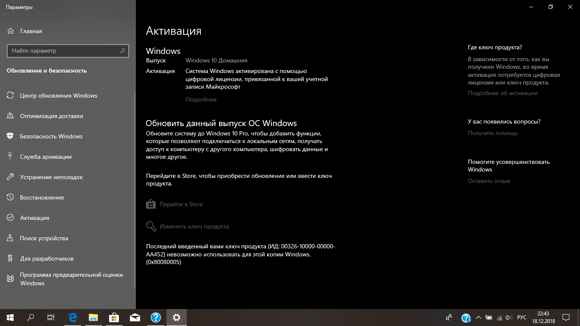Launch Microsoft Edge from taskbar
580x326 pixels.
click(x=73, y=317)
